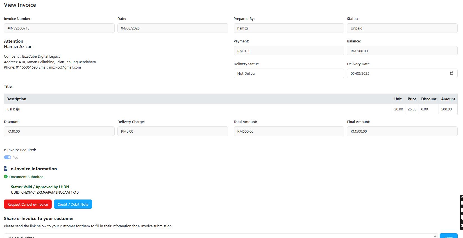Image resolution: width=463 pixels, height=238 pixels.
Task: Open the Delivery Date calendar picker icon
Action: pos(451,73)
